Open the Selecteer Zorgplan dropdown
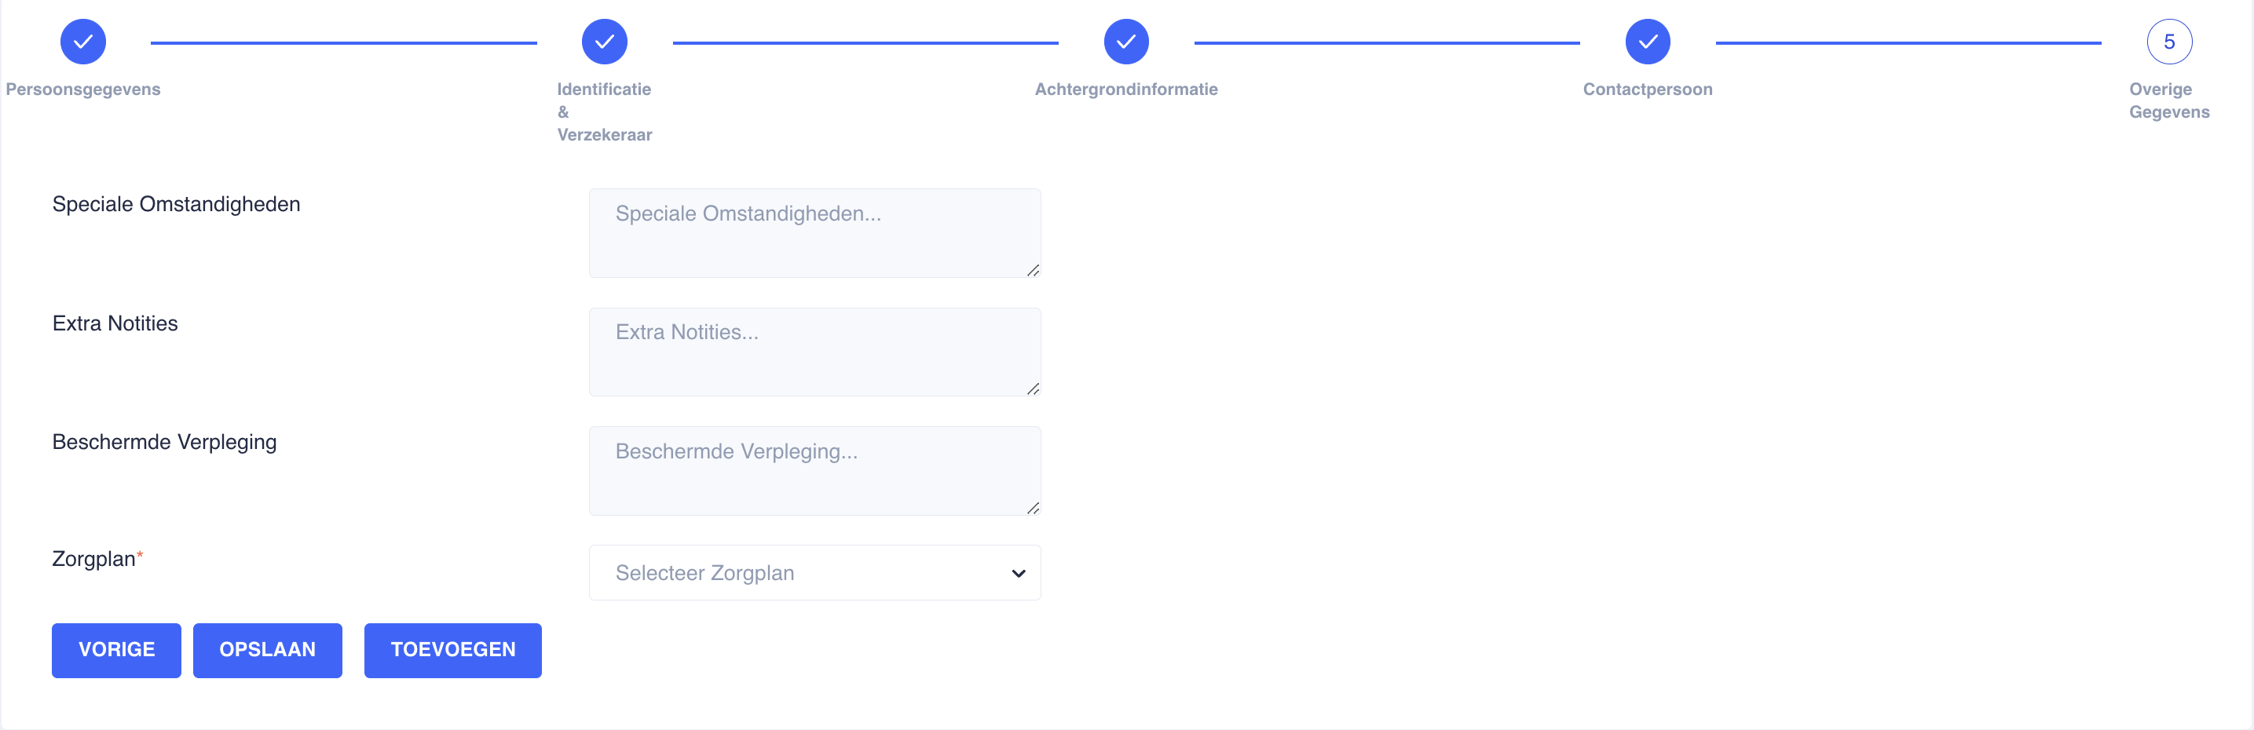 814,573
